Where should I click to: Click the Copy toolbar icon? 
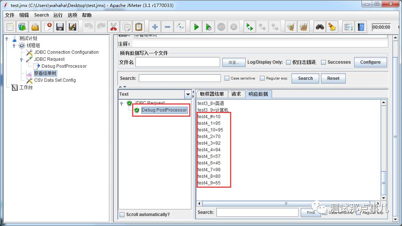point(126,27)
